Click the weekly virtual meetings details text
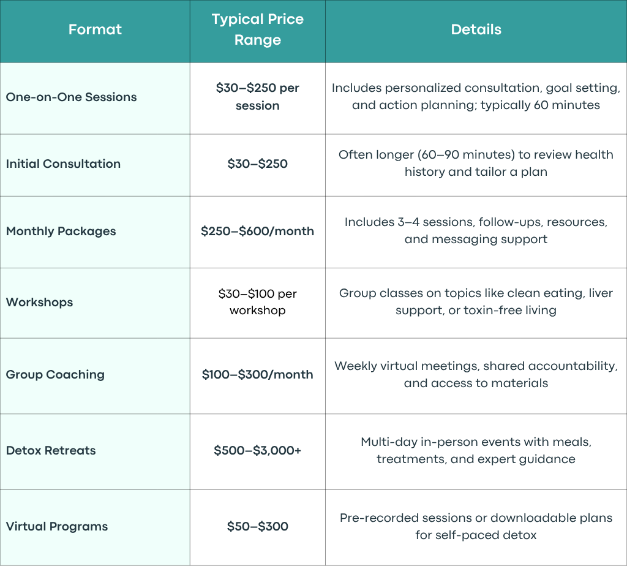 click(476, 374)
